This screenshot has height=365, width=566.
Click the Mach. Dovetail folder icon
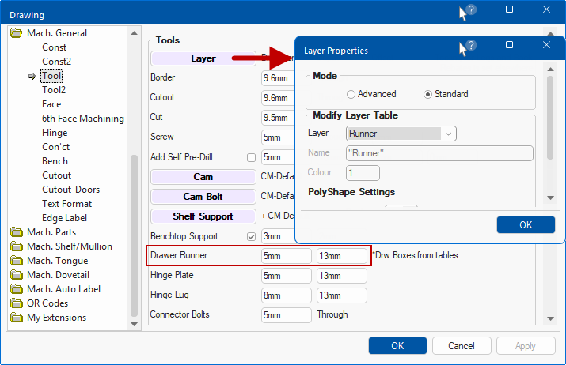click(x=17, y=275)
